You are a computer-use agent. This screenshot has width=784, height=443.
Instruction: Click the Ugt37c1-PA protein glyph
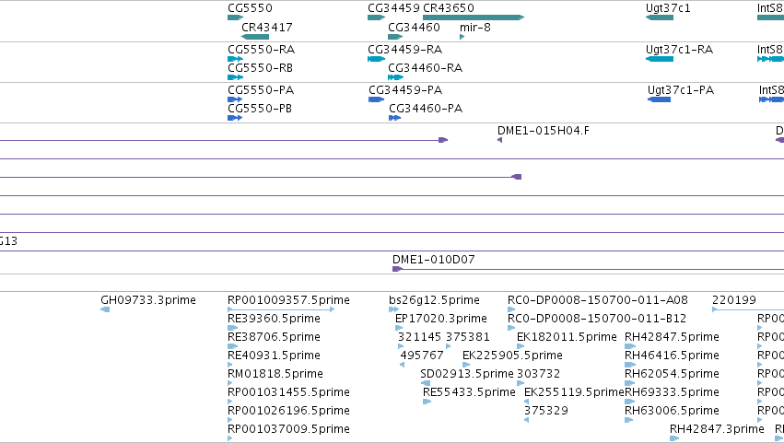pos(659,99)
